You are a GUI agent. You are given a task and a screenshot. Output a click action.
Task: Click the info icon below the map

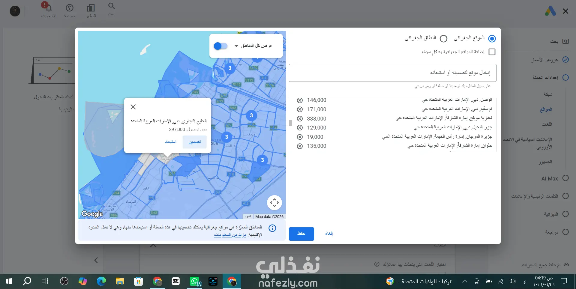(272, 228)
